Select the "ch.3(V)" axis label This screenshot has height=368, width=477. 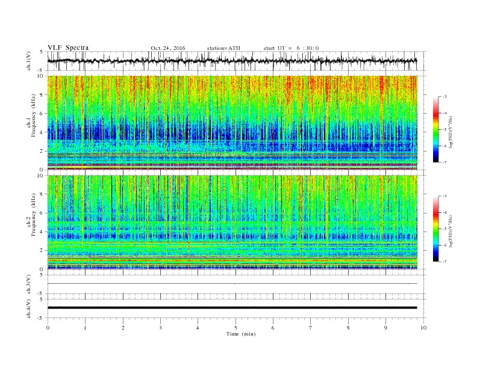29,285
